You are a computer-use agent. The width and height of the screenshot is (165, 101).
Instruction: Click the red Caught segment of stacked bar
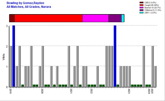pos(48,18)
